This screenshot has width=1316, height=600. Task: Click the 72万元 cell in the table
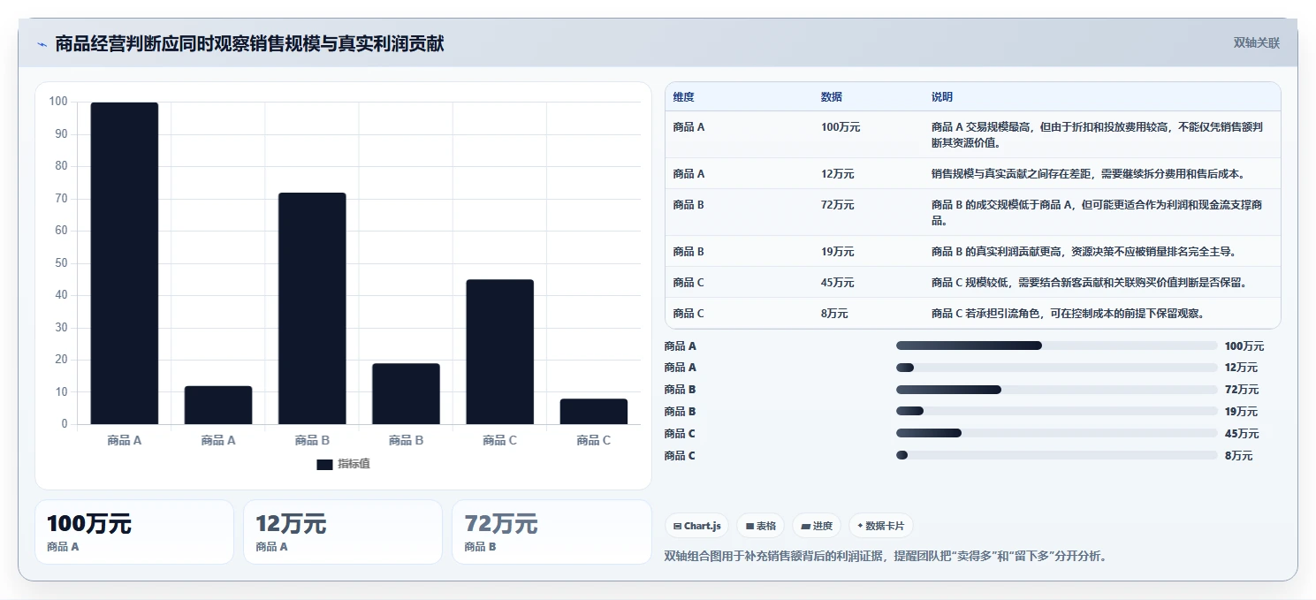point(838,205)
